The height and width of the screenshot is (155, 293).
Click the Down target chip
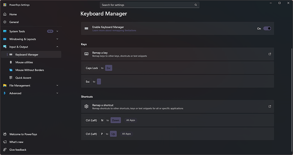click(x=116, y=120)
